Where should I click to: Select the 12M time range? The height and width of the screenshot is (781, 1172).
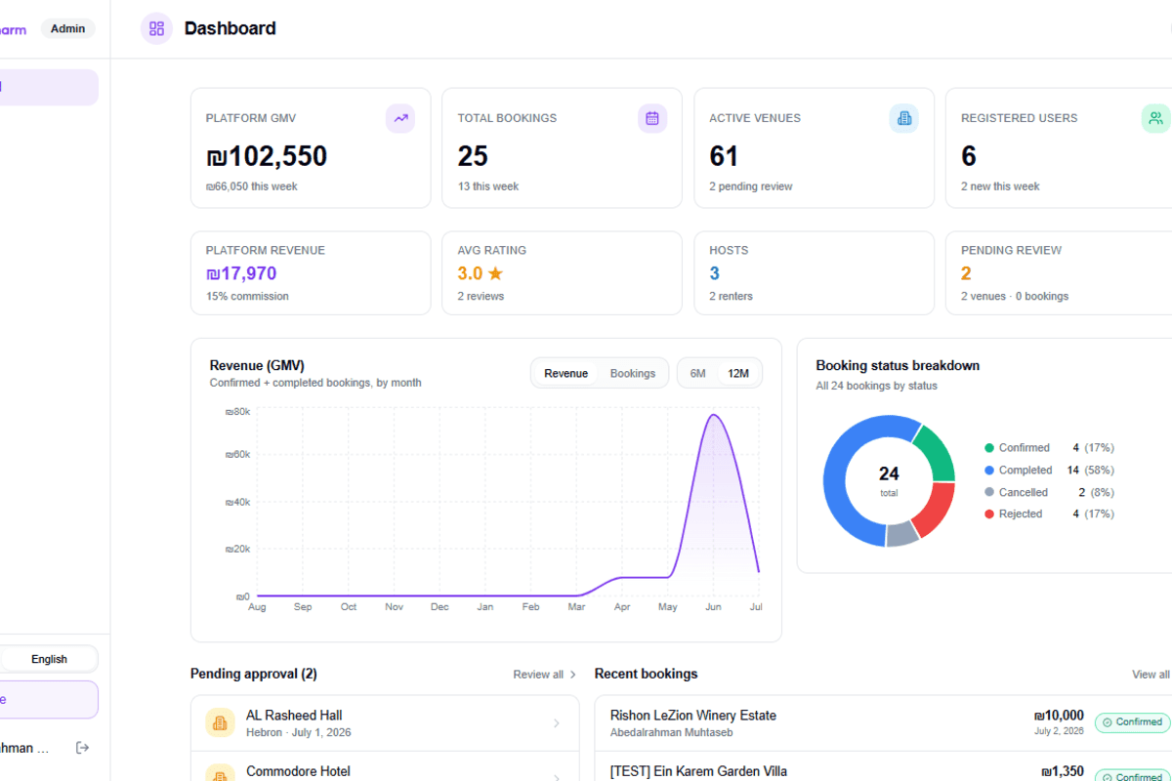738,373
